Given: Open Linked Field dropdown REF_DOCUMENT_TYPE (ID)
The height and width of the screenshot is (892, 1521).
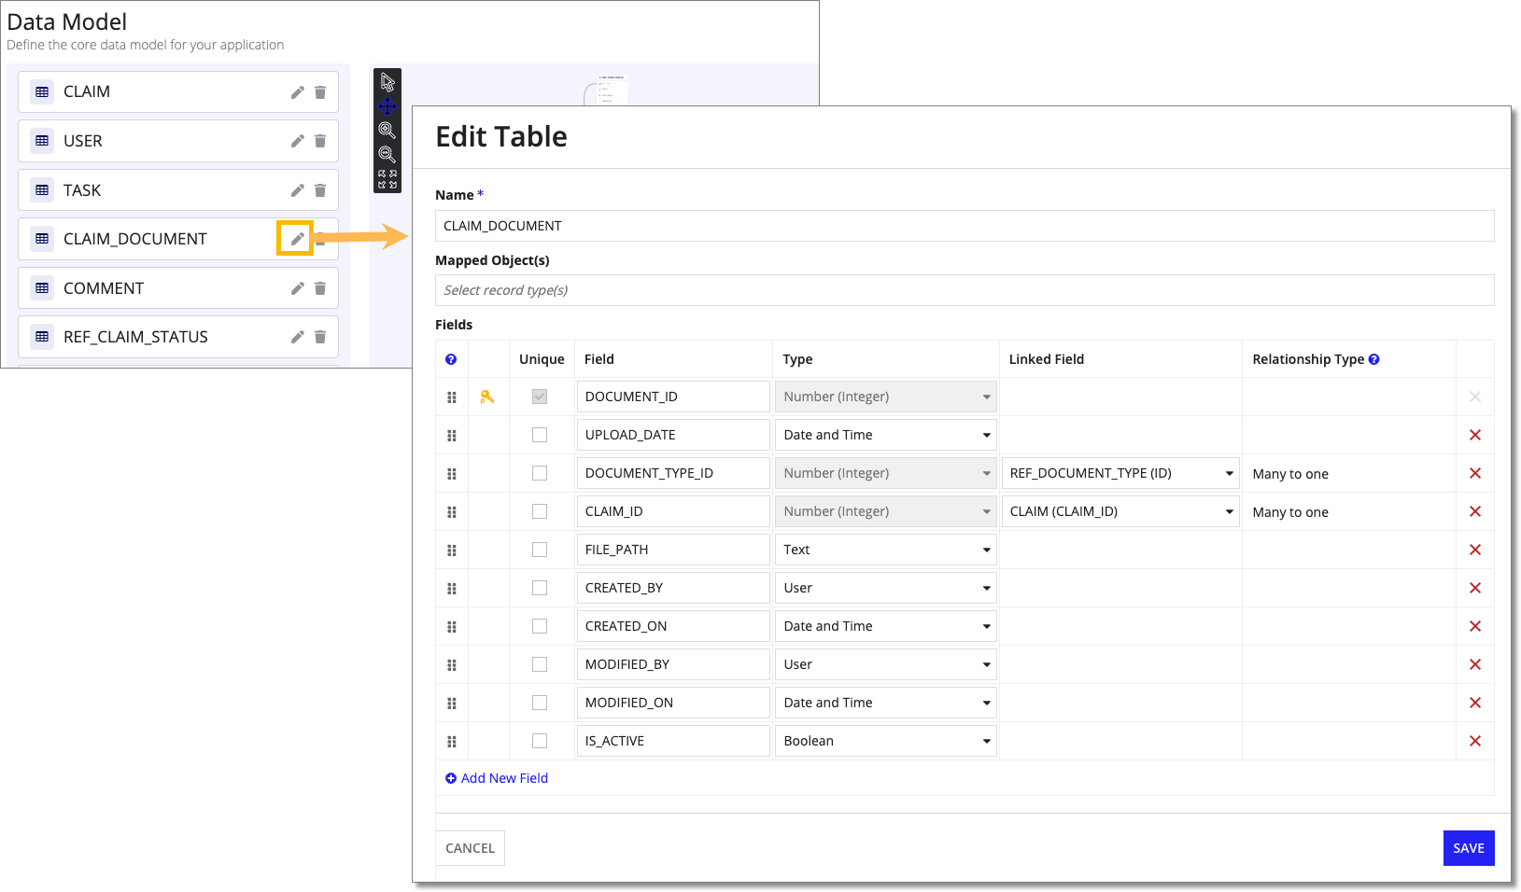Looking at the screenshot, I should point(1120,473).
